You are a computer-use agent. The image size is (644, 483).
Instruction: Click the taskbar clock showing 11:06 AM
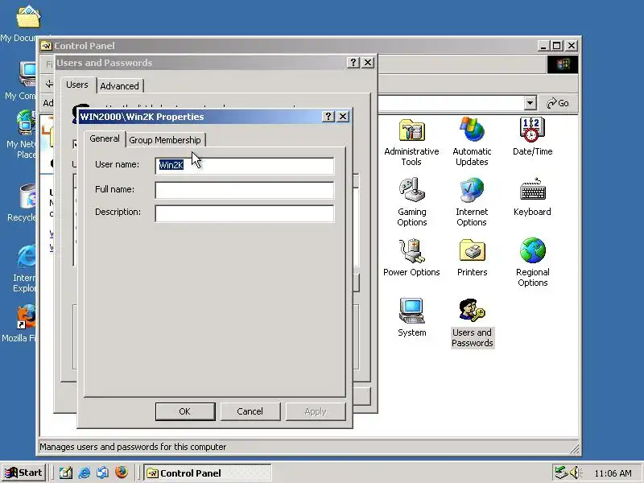point(613,473)
